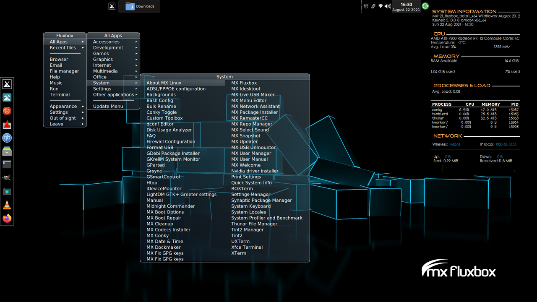Select Email in the Fluxbox menu

[x=65, y=65]
